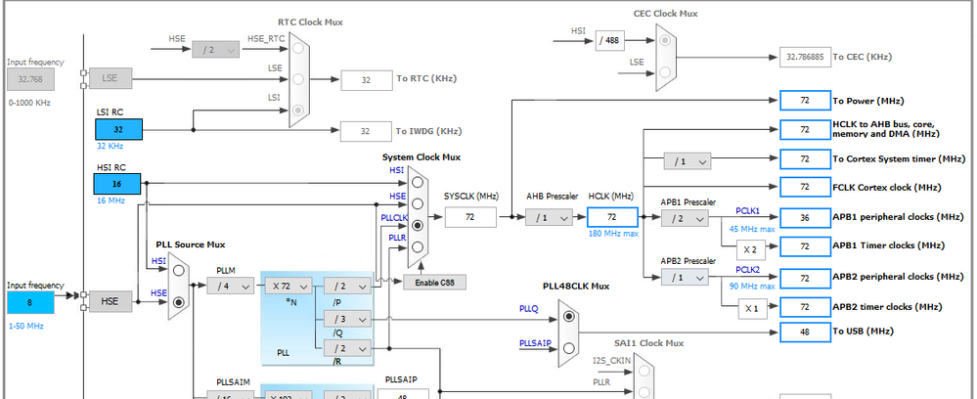
Task: Click the "90 MHz max" text
Action: pos(752,287)
